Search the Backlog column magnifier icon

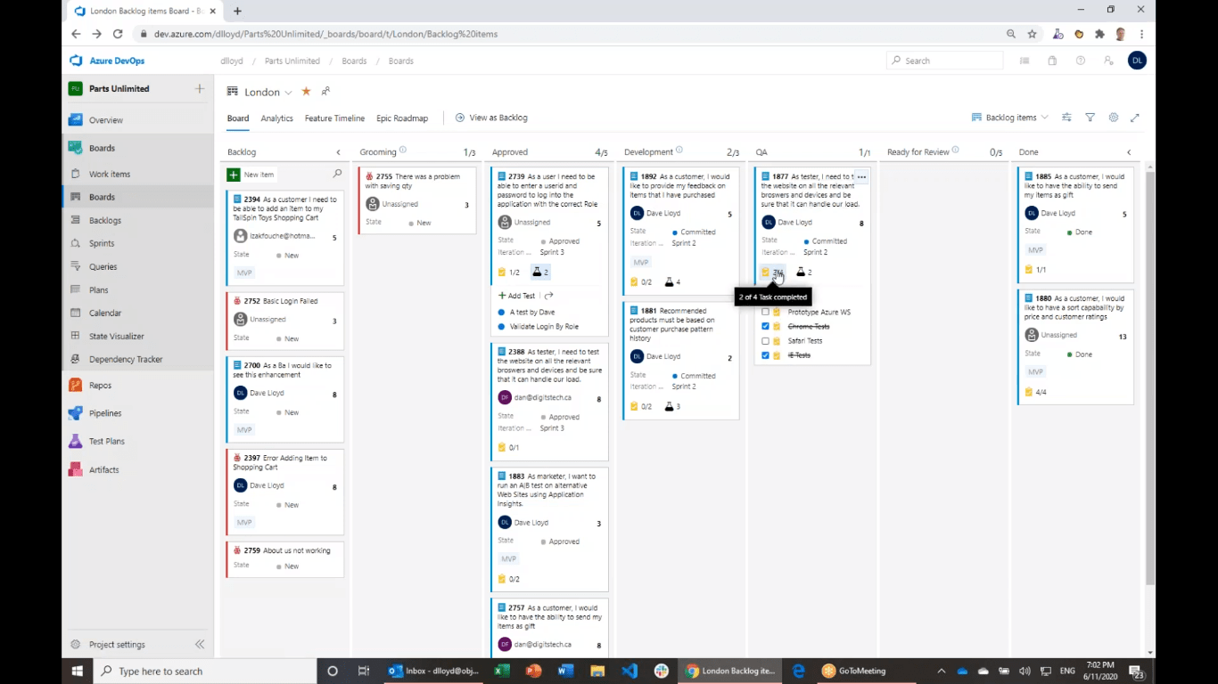(337, 175)
